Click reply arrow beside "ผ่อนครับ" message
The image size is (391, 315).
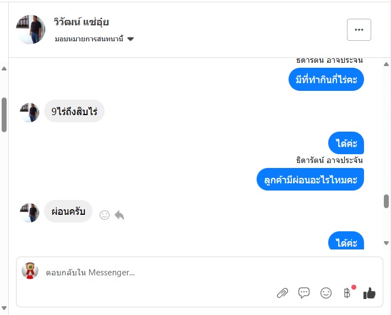(120, 215)
